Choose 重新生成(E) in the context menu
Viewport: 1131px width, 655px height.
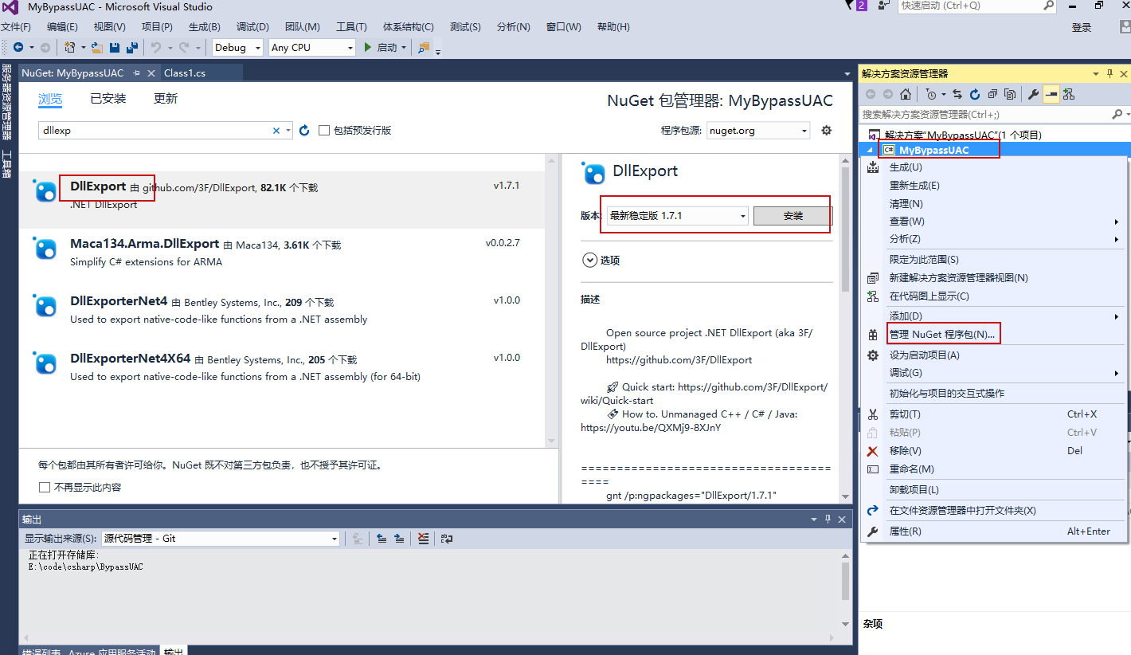[914, 186]
